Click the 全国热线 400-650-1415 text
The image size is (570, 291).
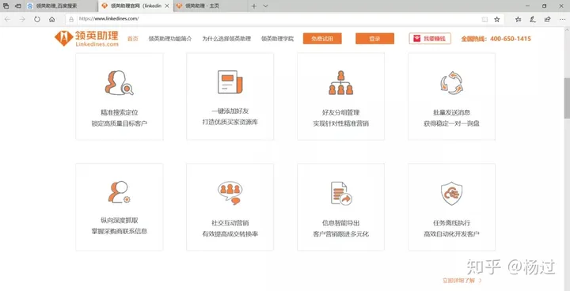point(496,39)
